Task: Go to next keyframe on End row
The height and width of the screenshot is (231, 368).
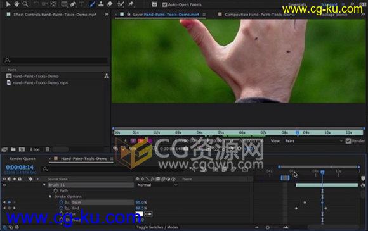Action: (x=15, y=208)
